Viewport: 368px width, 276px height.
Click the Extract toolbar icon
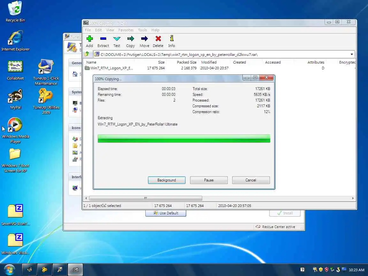click(103, 41)
